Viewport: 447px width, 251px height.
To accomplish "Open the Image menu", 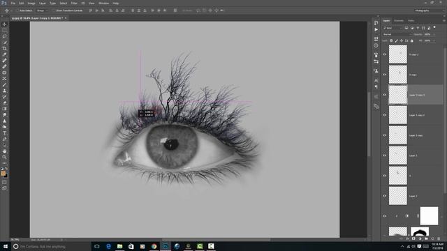I will click(x=31, y=3).
